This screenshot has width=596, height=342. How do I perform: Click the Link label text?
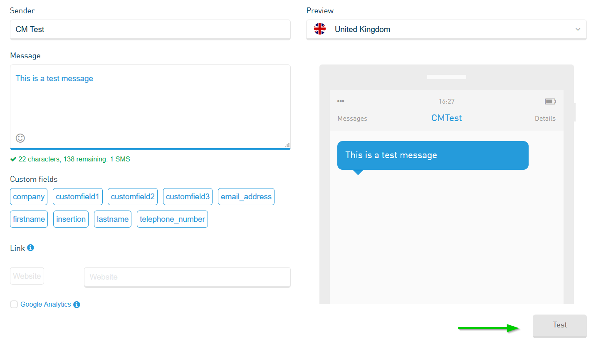[x=17, y=248]
